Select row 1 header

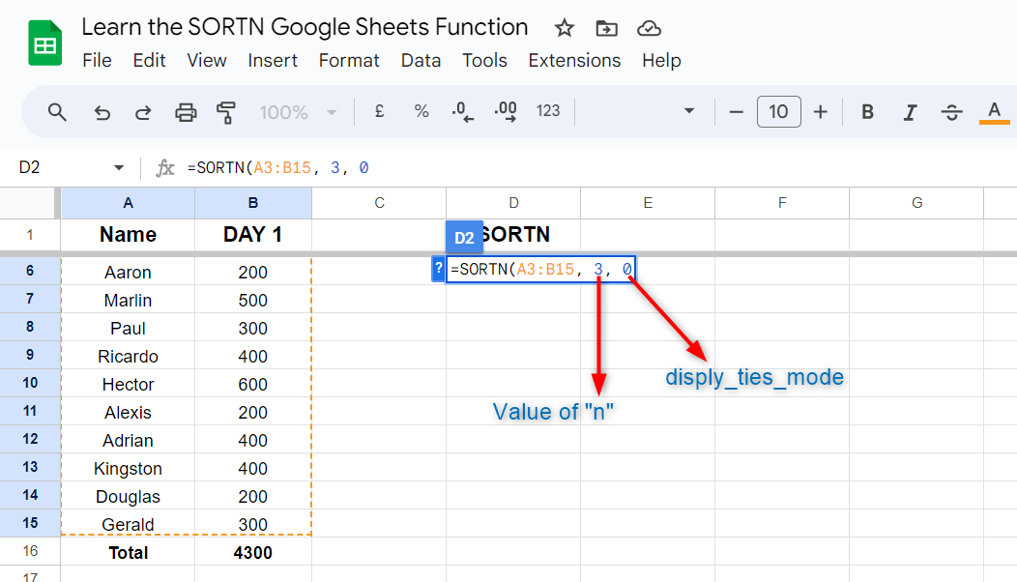[30, 235]
